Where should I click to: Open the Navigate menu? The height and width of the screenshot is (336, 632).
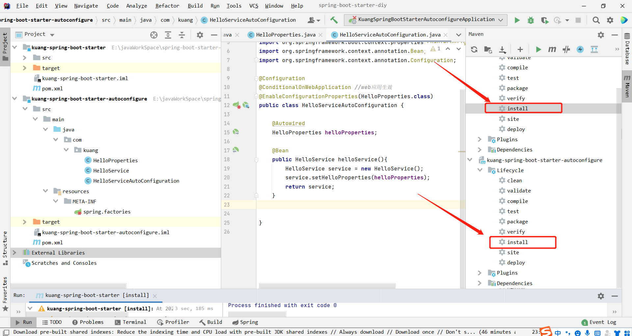pos(86,6)
